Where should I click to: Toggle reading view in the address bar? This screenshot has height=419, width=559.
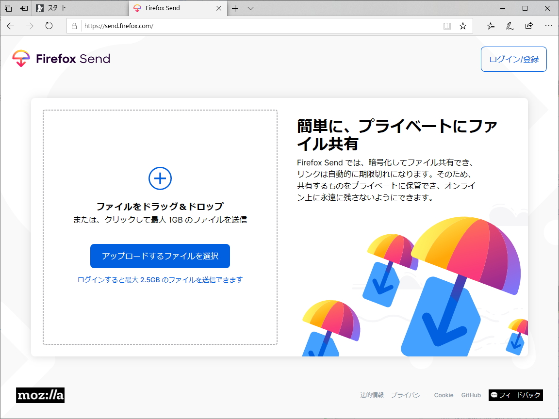click(x=446, y=26)
